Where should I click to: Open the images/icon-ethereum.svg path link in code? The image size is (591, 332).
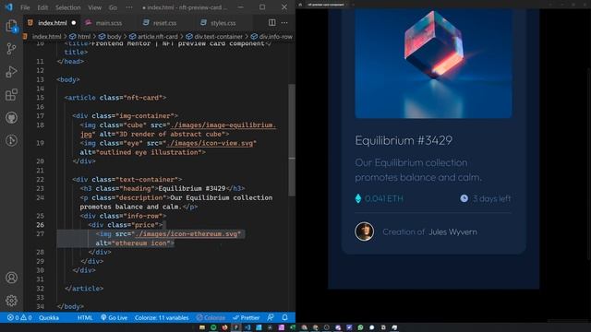tap(187, 233)
